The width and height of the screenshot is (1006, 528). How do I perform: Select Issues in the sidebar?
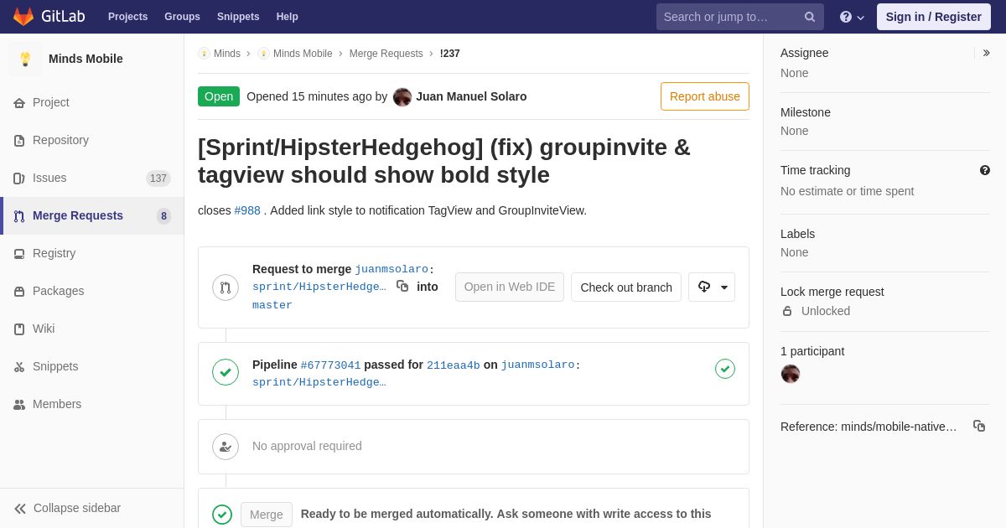tap(92, 179)
